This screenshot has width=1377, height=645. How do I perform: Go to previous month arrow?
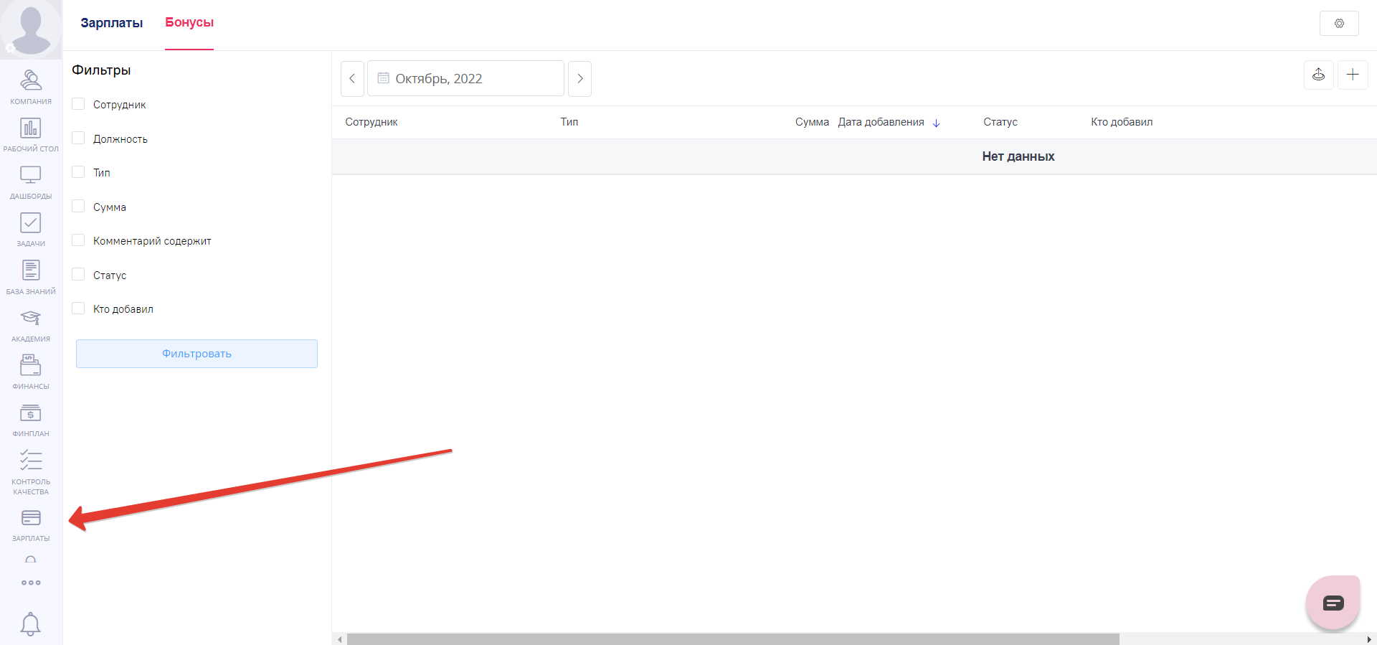tap(352, 79)
